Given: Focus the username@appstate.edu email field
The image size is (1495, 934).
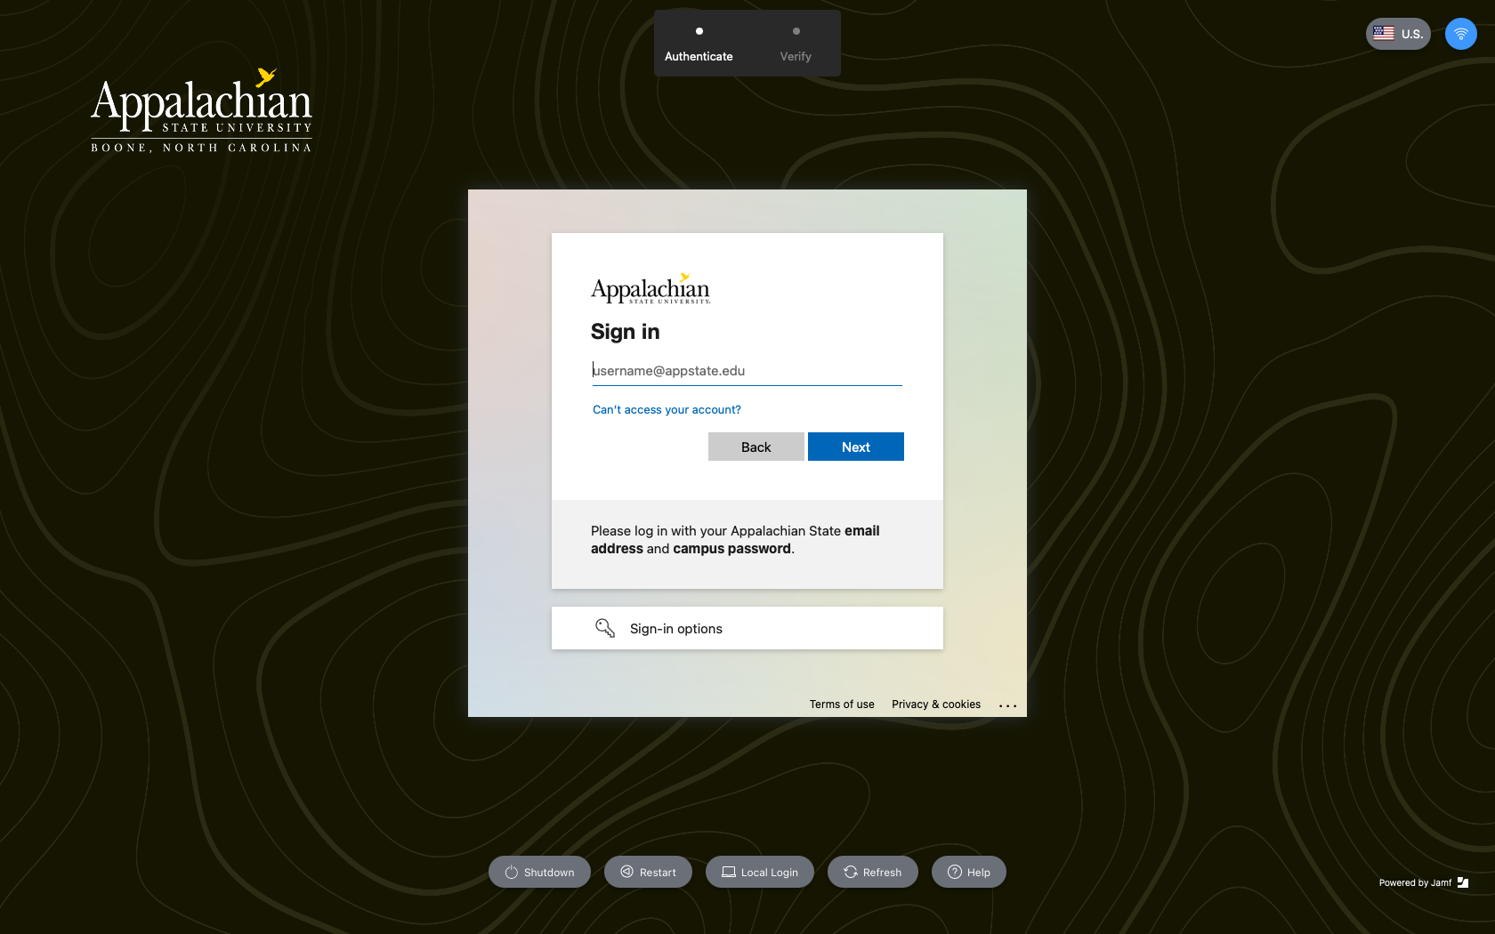Looking at the screenshot, I should 747,371.
